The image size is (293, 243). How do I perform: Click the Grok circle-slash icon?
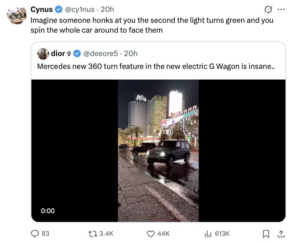(268, 10)
